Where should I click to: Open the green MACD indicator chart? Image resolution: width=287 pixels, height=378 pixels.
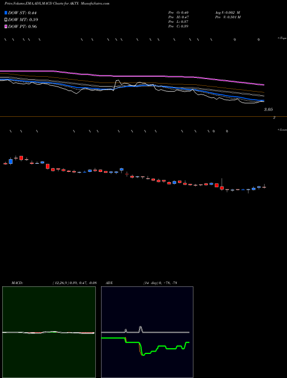49,332
